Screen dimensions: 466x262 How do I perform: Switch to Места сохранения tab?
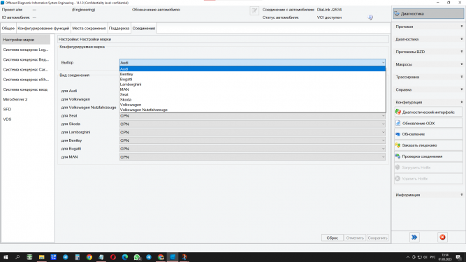(89, 28)
